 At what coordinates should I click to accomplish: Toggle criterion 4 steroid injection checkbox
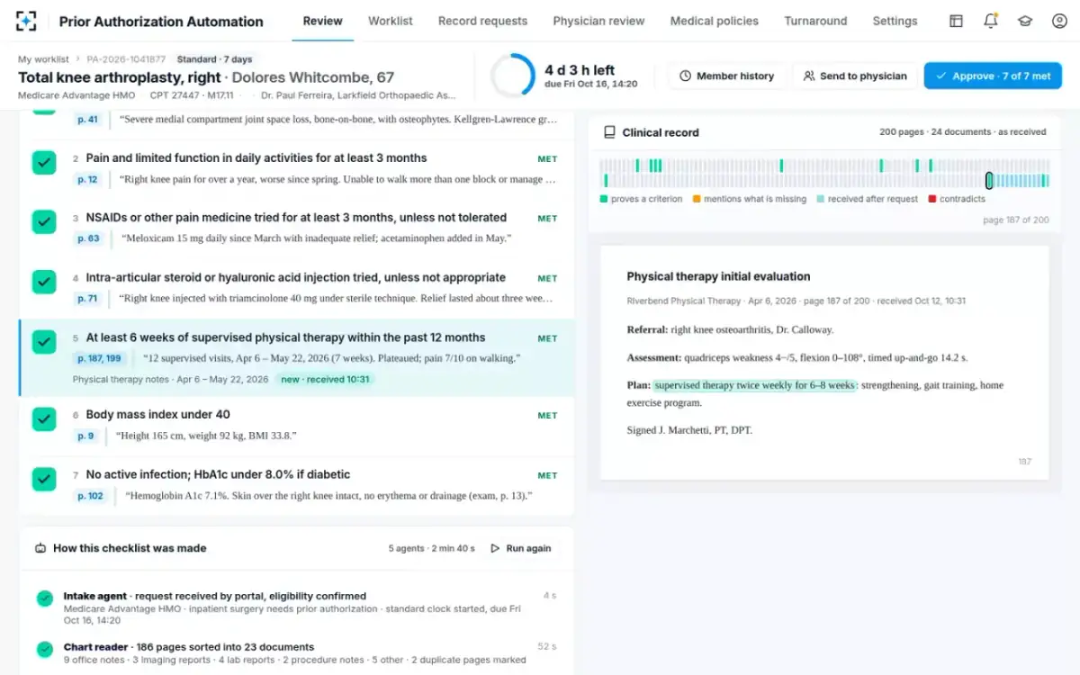44,282
